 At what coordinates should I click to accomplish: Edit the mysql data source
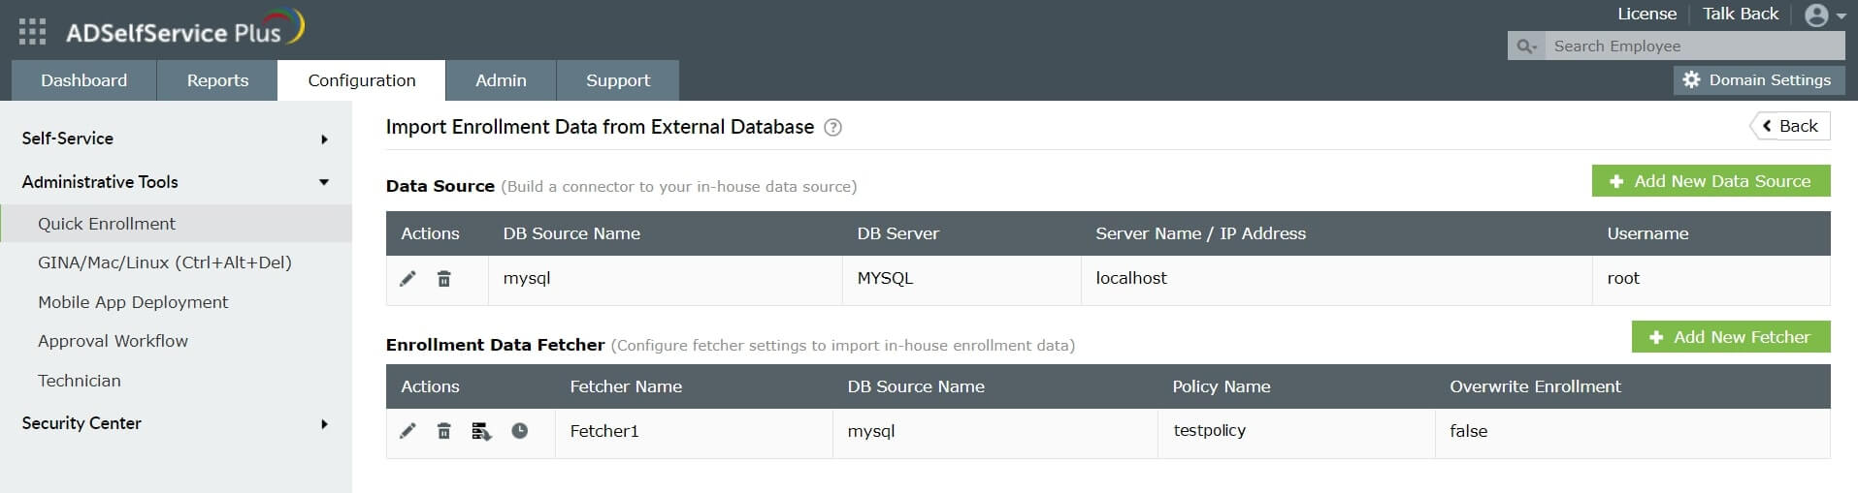point(407,279)
